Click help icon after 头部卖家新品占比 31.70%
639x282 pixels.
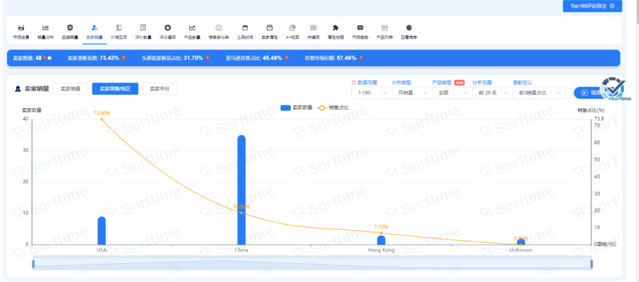[x=208, y=58]
